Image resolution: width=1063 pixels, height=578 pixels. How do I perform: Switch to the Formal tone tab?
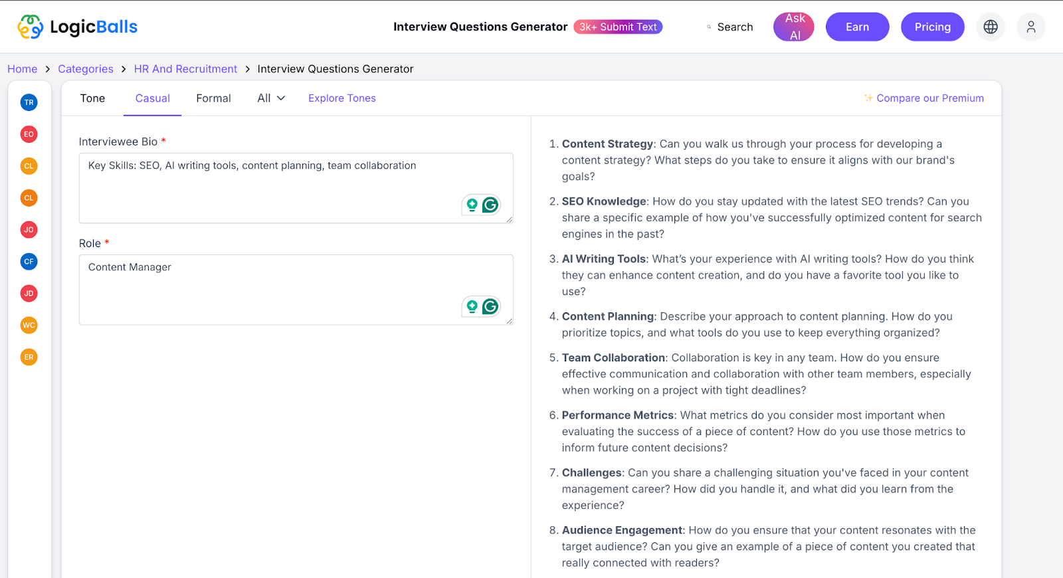213,98
